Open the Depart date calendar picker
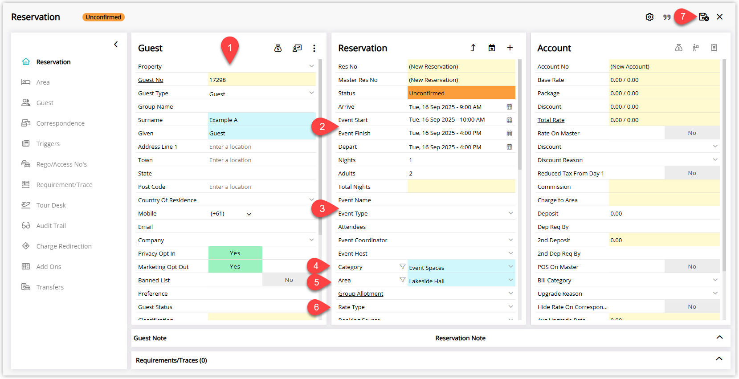 coord(509,147)
